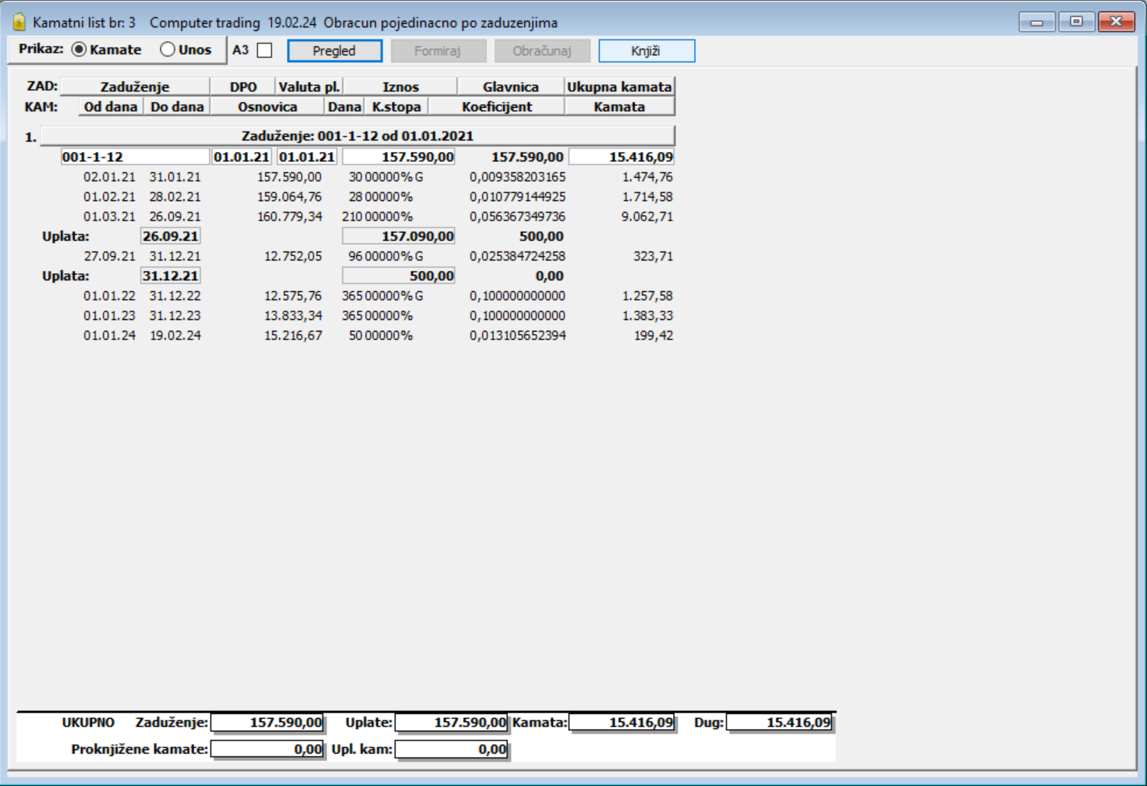Click the Knjiži button
The image size is (1147, 786).
point(647,51)
